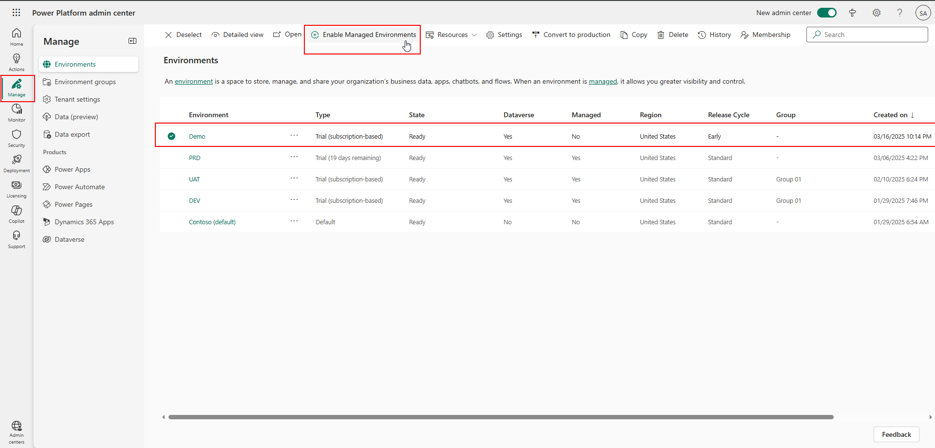Open more options for UAT row

point(294,178)
